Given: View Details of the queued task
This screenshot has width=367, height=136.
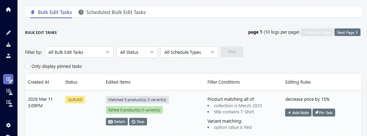Looking at the screenshot, I should coord(117,122).
